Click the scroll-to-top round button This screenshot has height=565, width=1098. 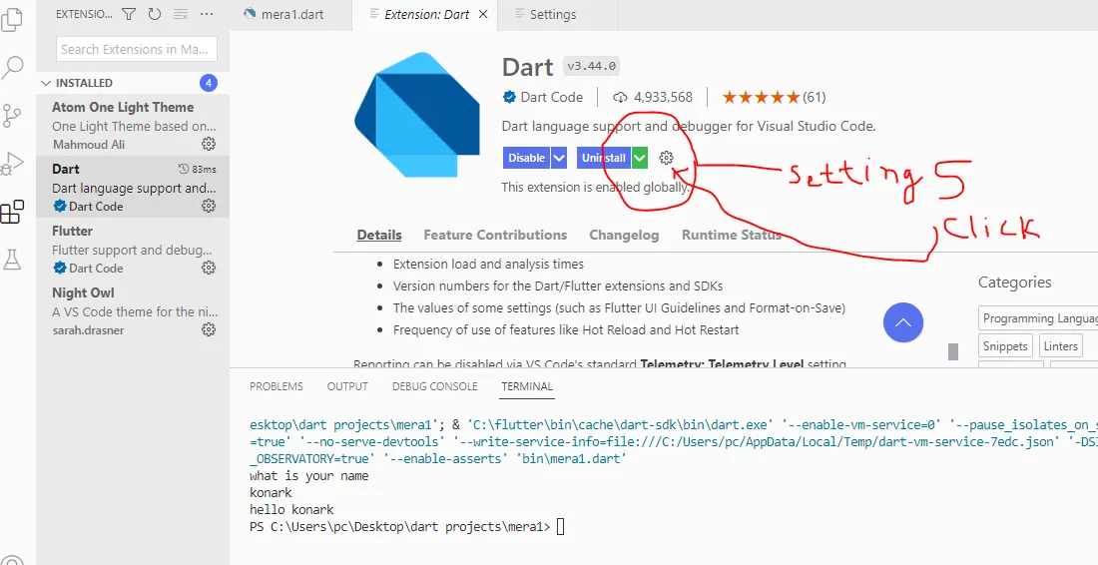[x=903, y=322]
